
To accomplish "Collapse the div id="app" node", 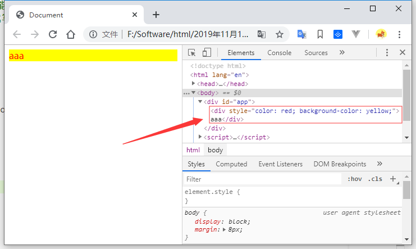I will [200, 102].
